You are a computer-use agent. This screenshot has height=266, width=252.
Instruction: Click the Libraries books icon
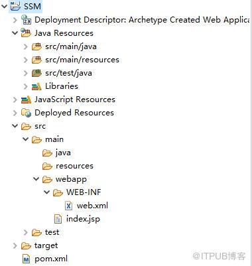(36, 86)
